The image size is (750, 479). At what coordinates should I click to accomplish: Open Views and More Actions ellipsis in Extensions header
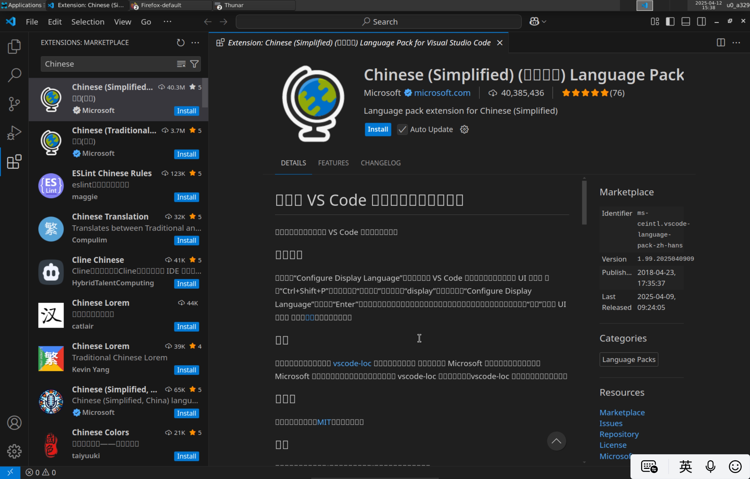tap(195, 43)
